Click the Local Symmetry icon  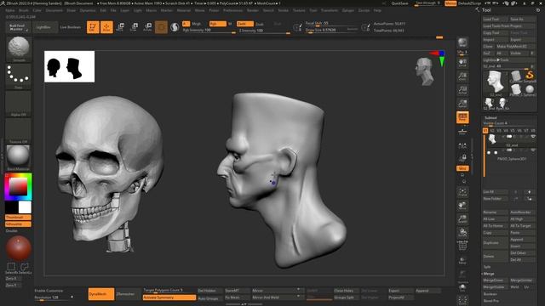(462, 145)
